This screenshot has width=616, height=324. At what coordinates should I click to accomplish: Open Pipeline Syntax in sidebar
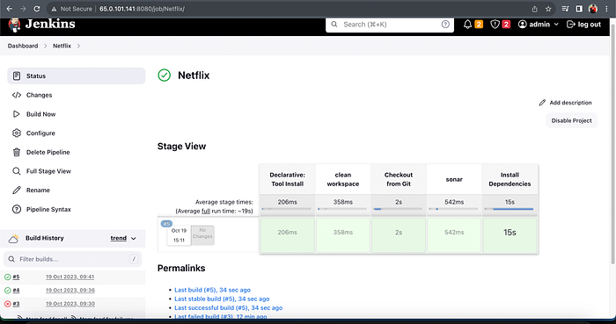77,209
